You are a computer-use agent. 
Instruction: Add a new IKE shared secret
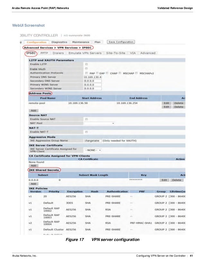tap(33, 184)
